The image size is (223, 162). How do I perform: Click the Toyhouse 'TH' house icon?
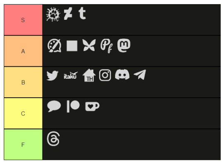click(x=89, y=75)
